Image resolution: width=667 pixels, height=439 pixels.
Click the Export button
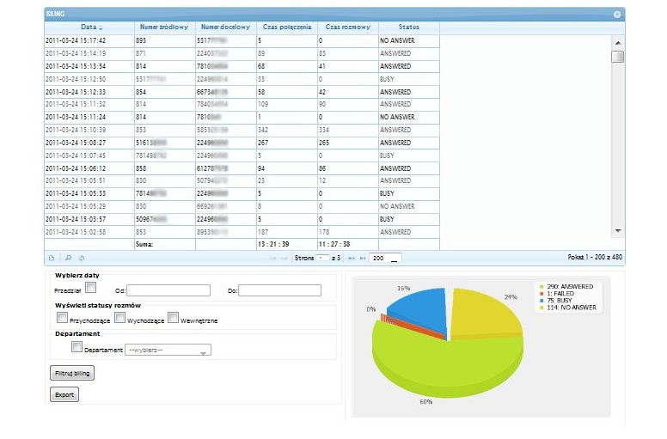point(64,395)
